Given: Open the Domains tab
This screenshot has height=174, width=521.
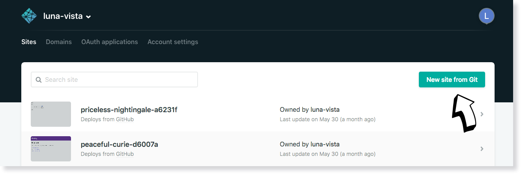Looking at the screenshot, I should (59, 42).
